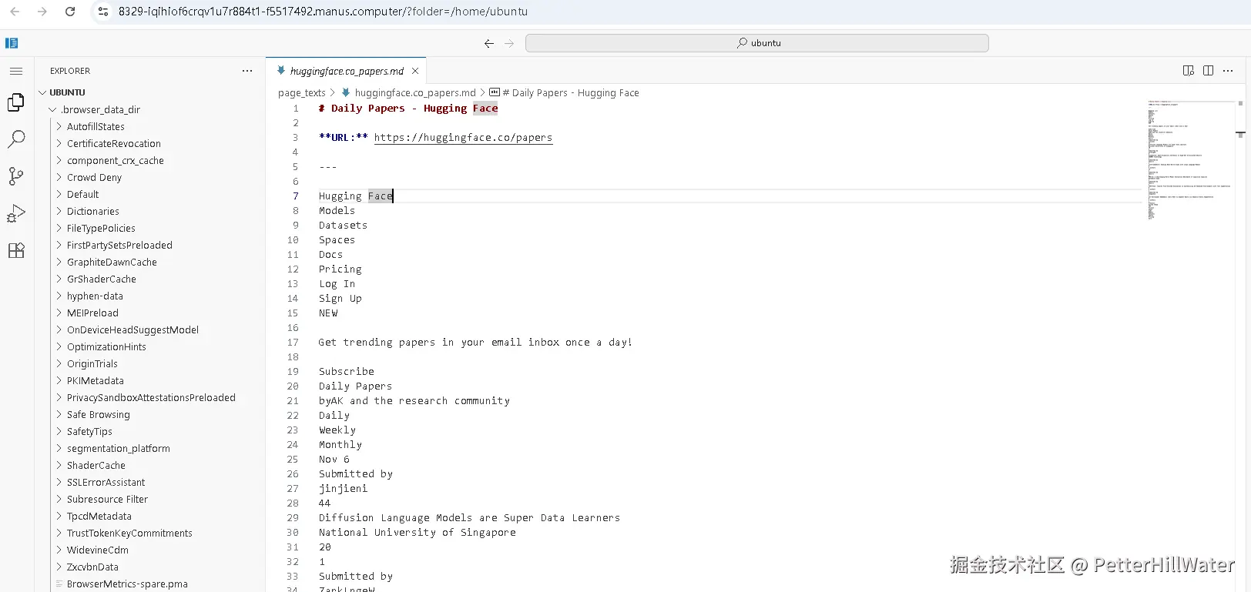Select the huggingface.co_papers.md editor tab
1251x592 pixels.
pos(346,71)
